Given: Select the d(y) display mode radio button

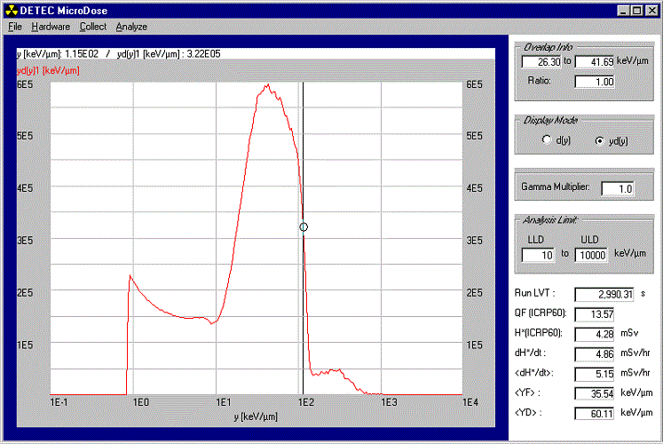Looking at the screenshot, I should click(547, 139).
